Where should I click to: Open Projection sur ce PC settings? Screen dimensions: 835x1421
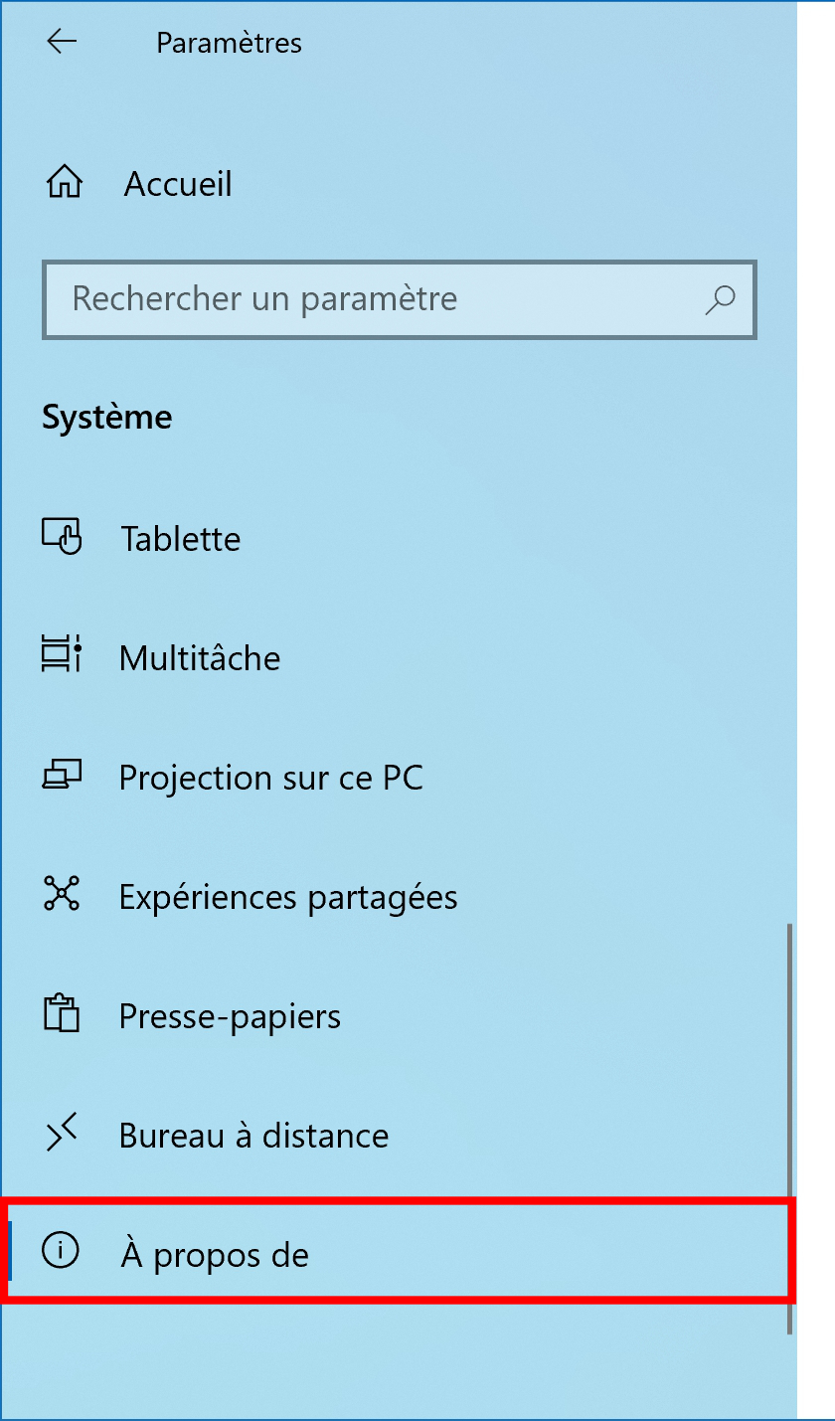click(x=271, y=777)
